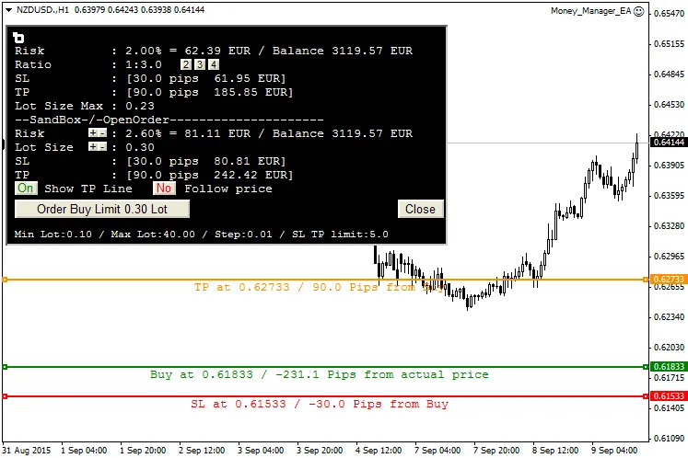Set ratio to 4
Screen dimensions: 688x458
[x=213, y=64]
